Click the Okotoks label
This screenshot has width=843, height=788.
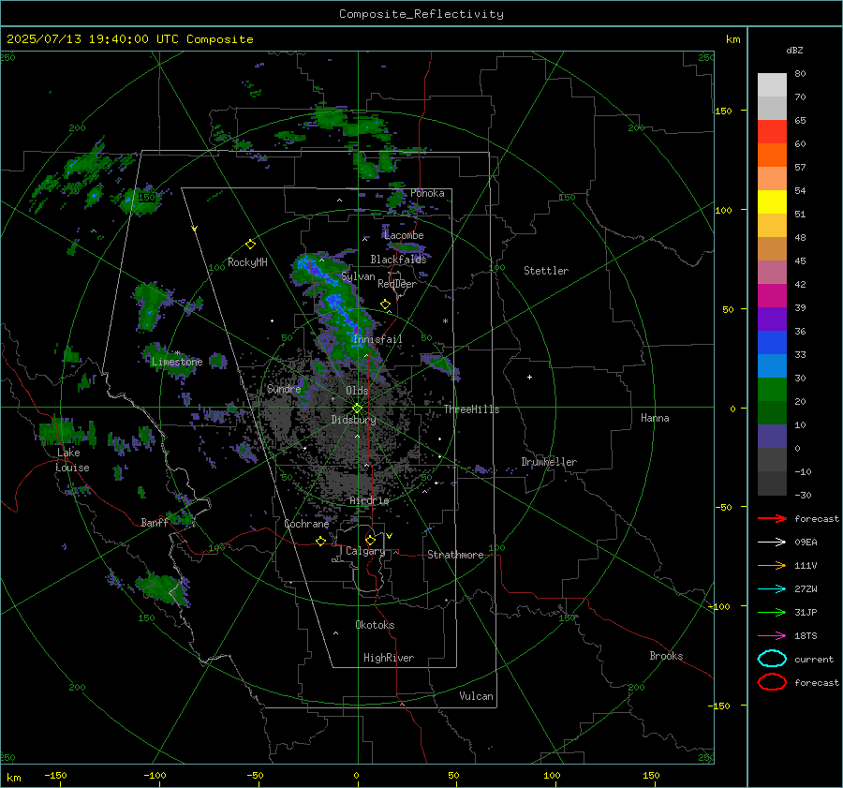click(376, 625)
